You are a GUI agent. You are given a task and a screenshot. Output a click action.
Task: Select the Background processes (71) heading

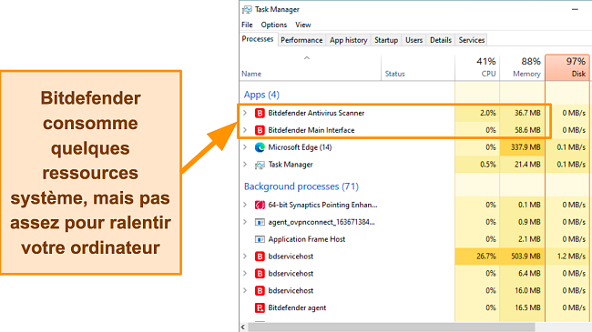click(301, 186)
